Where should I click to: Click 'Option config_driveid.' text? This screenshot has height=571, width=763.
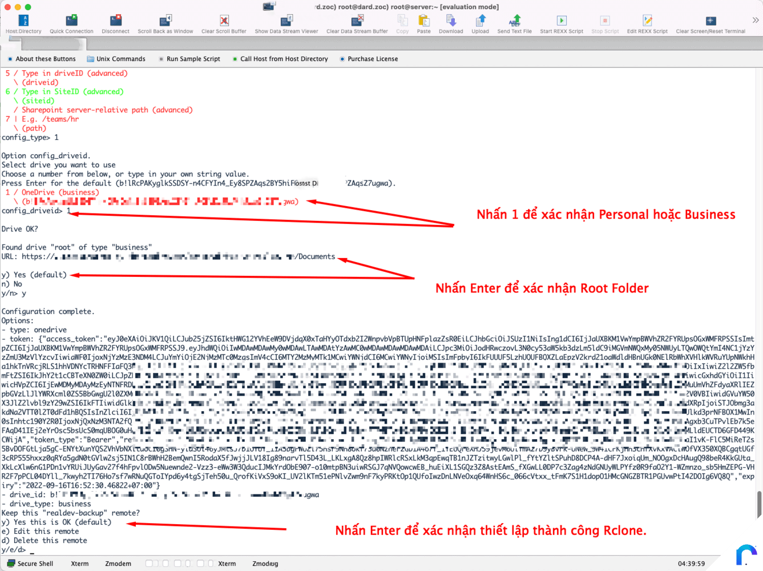(46, 156)
